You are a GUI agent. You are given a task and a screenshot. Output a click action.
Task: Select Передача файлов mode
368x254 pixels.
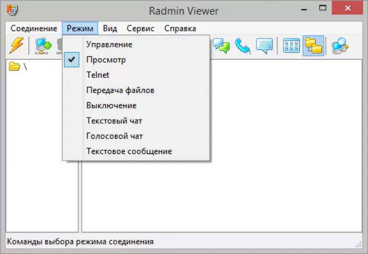136,90
